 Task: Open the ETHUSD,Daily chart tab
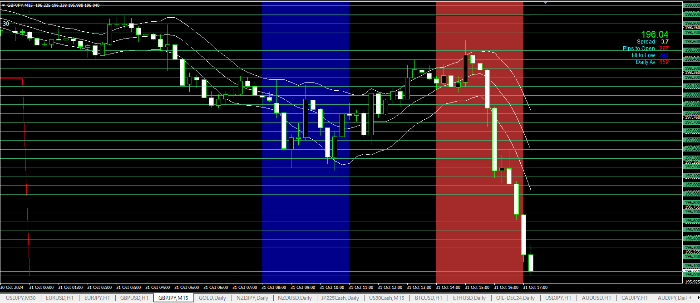468,298
